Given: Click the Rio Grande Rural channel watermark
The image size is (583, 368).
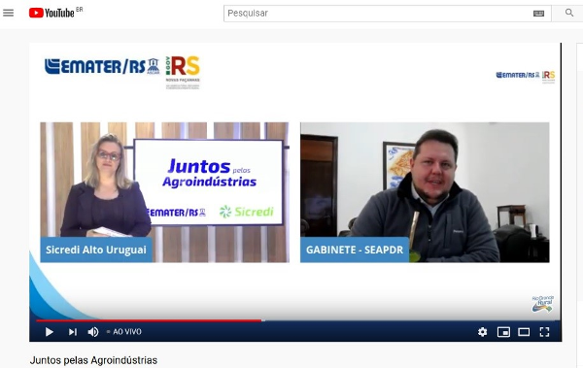Looking at the screenshot, I should [x=542, y=304].
